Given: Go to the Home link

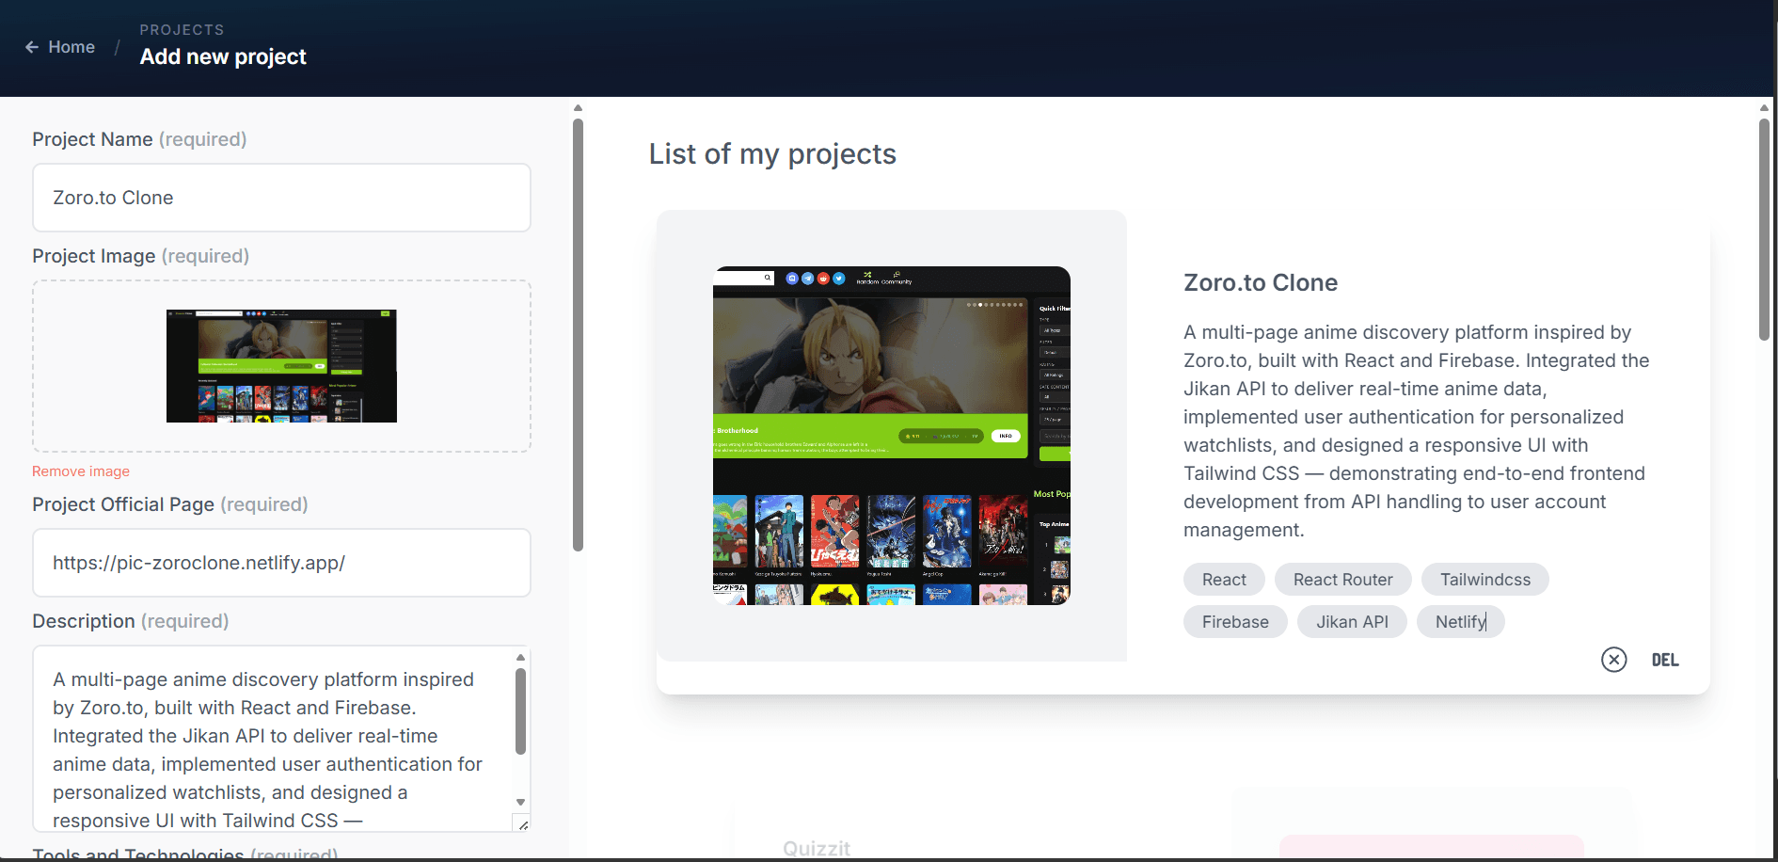Looking at the screenshot, I should pos(71,47).
